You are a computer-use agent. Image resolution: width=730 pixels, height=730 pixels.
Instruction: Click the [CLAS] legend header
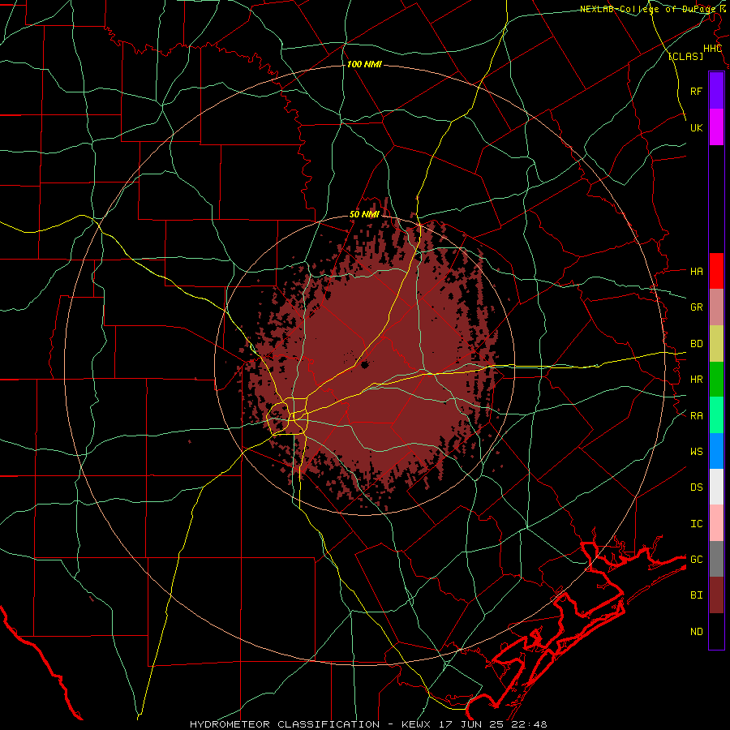point(685,56)
